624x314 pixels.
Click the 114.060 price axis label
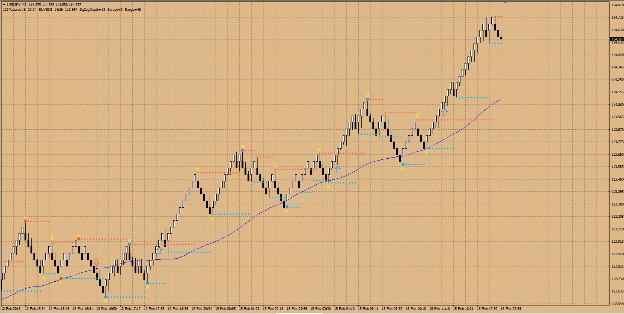[617, 104]
